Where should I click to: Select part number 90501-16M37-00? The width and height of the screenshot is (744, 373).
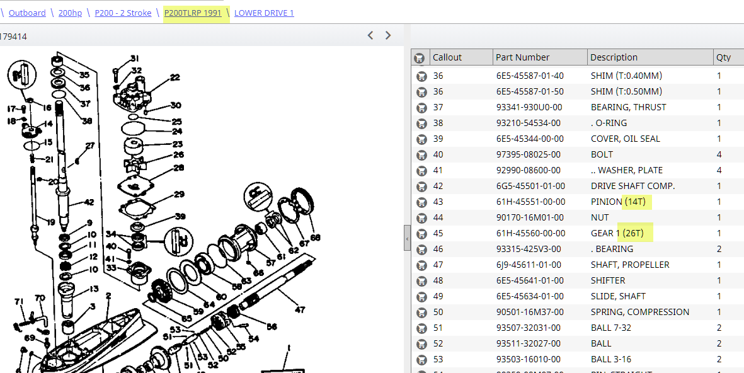point(530,312)
